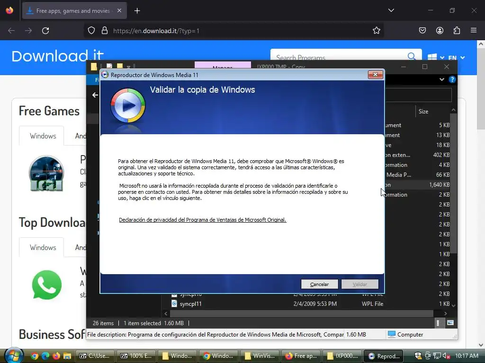Open the list all tabs dropdown
This screenshot has height=363, width=485.
click(391, 10)
